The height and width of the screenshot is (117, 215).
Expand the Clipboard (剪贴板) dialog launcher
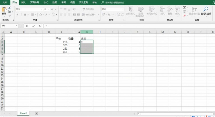(13, 20)
